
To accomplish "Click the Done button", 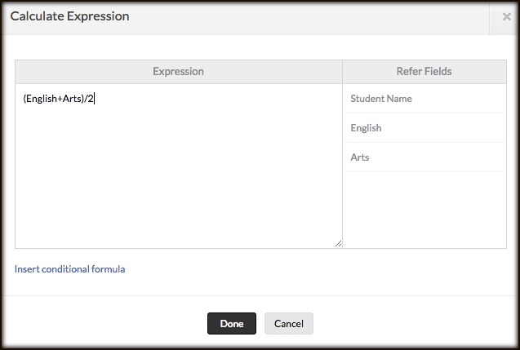I will pyautogui.click(x=231, y=323).
